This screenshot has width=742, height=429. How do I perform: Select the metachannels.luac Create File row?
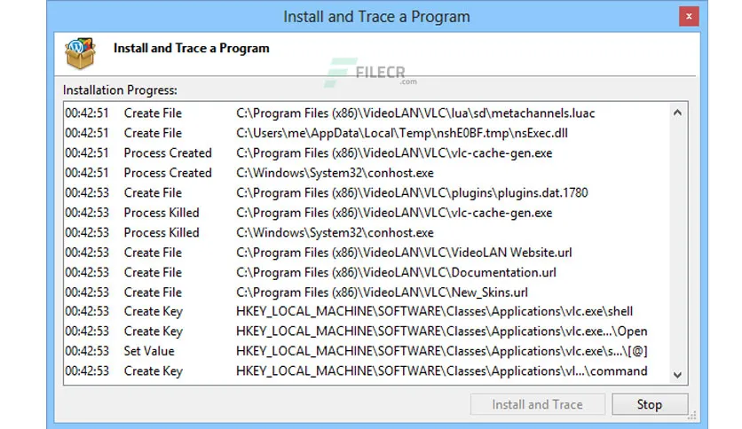[367, 113]
